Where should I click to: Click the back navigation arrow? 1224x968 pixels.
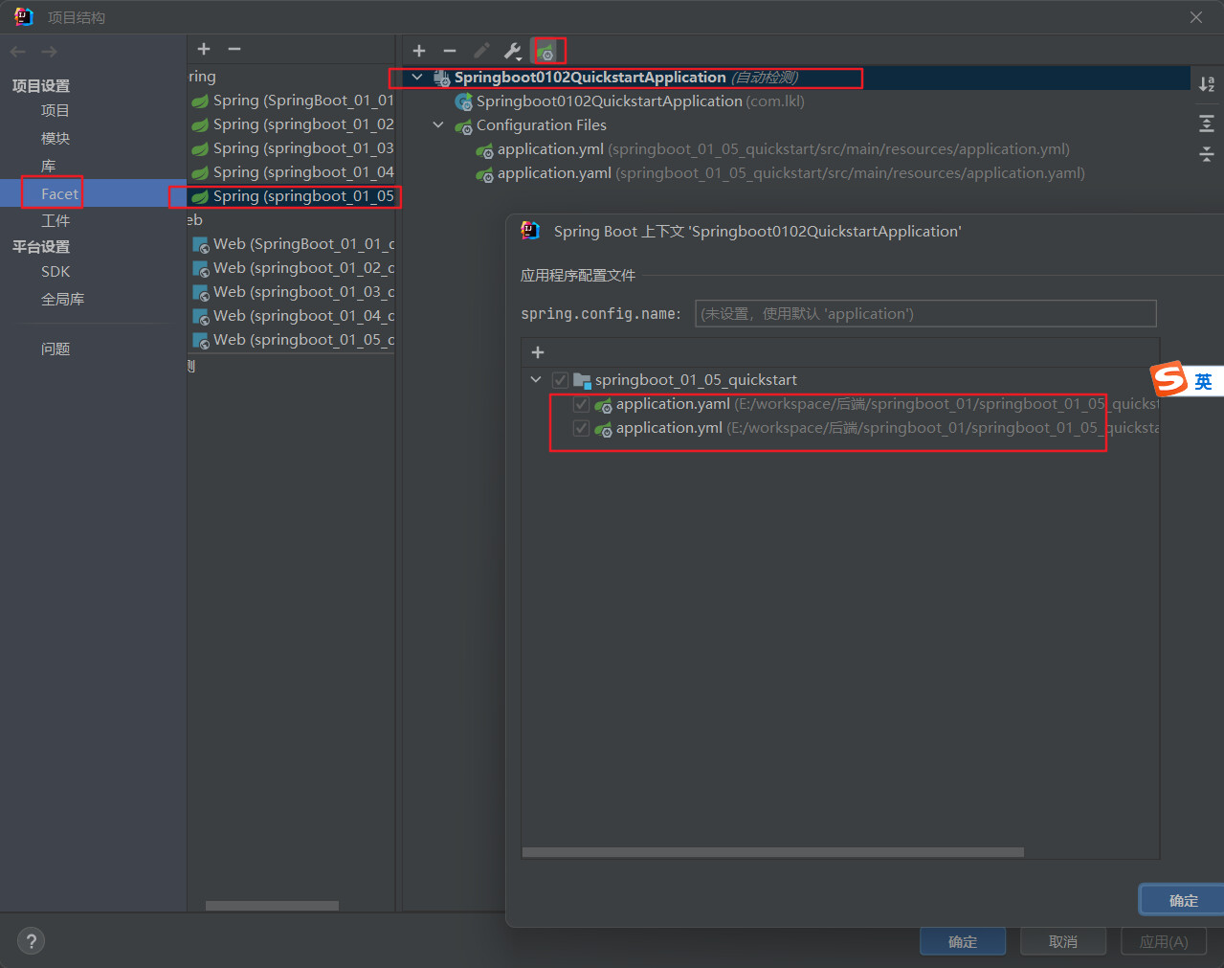coord(18,52)
